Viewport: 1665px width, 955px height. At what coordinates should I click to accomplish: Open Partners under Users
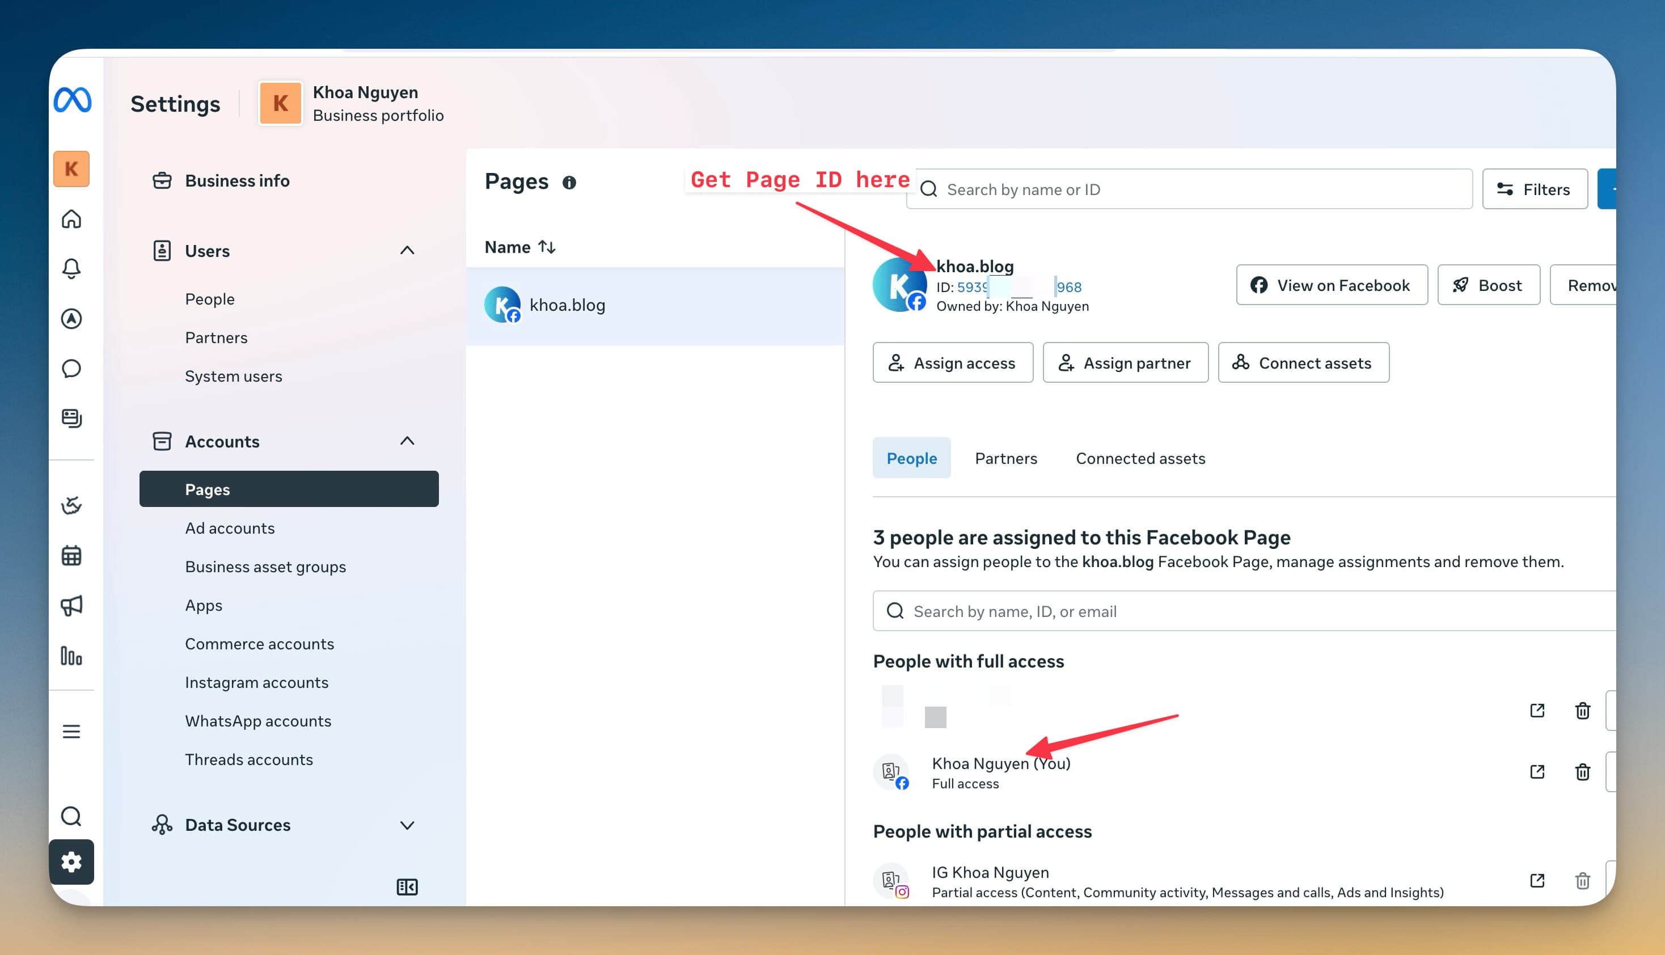[x=217, y=338]
